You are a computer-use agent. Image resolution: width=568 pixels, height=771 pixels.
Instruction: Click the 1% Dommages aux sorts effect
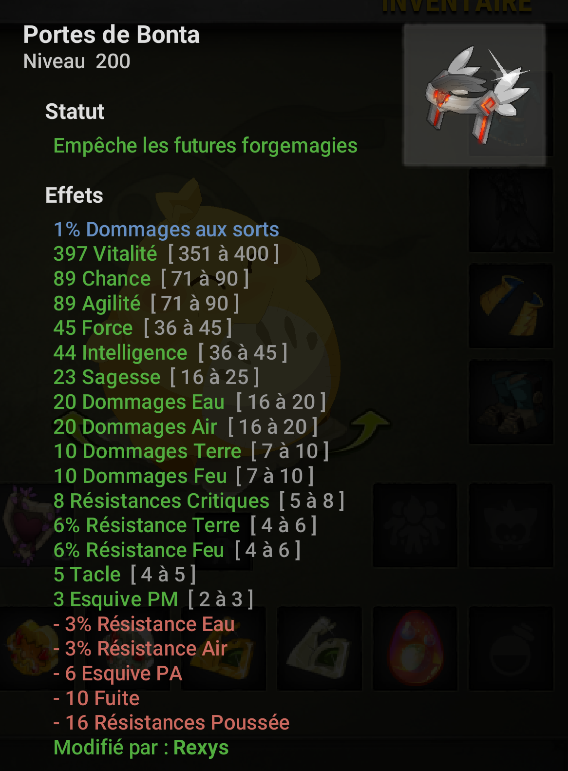(x=166, y=229)
